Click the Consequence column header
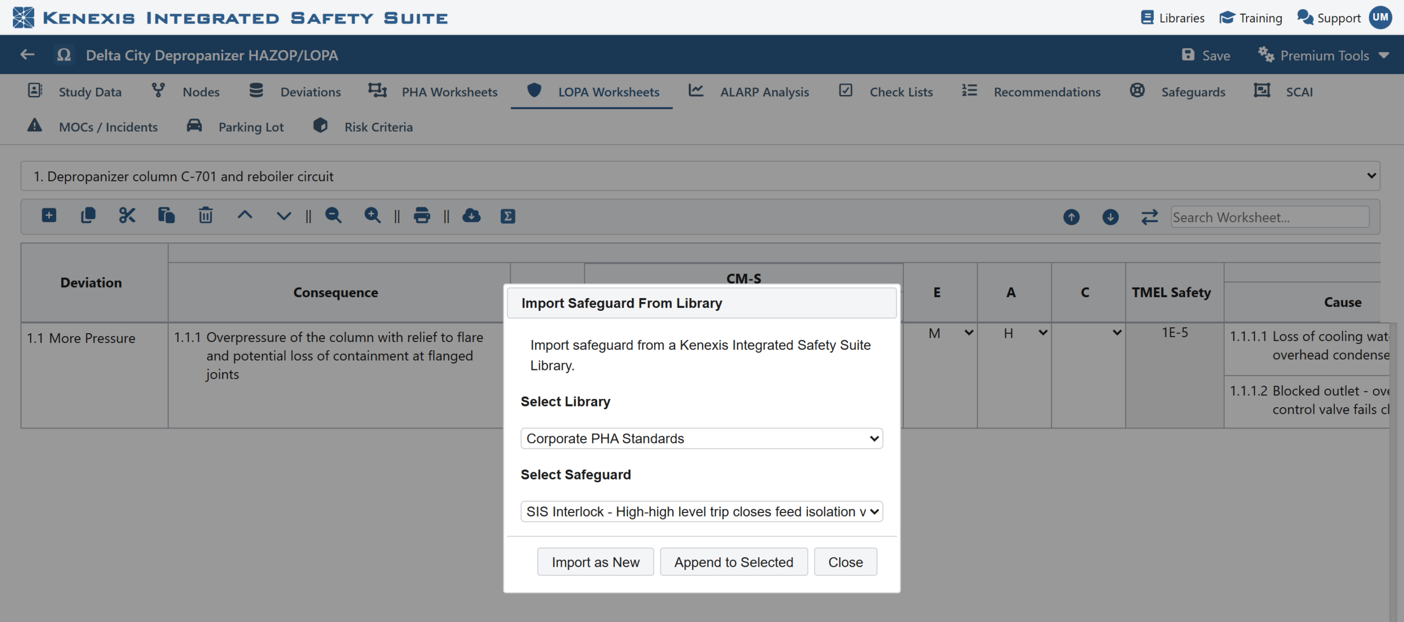The height and width of the screenshot is (622, 1404). pos(336,292)
